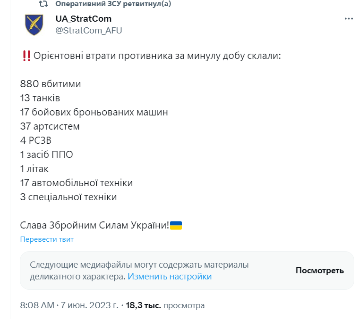This screenshot has height=319, width=359.
Task: Click the 18,3 тыс. просмотра view count
Action: click(x=165, y=305)
